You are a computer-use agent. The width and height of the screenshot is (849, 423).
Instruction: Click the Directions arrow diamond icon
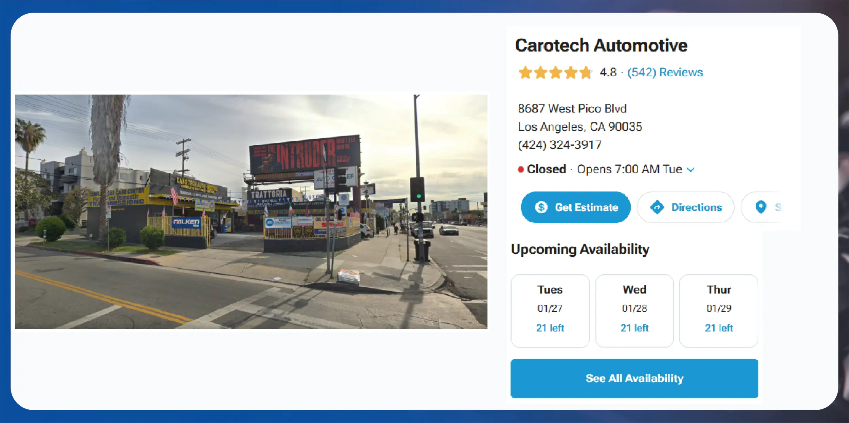(657, 207)
